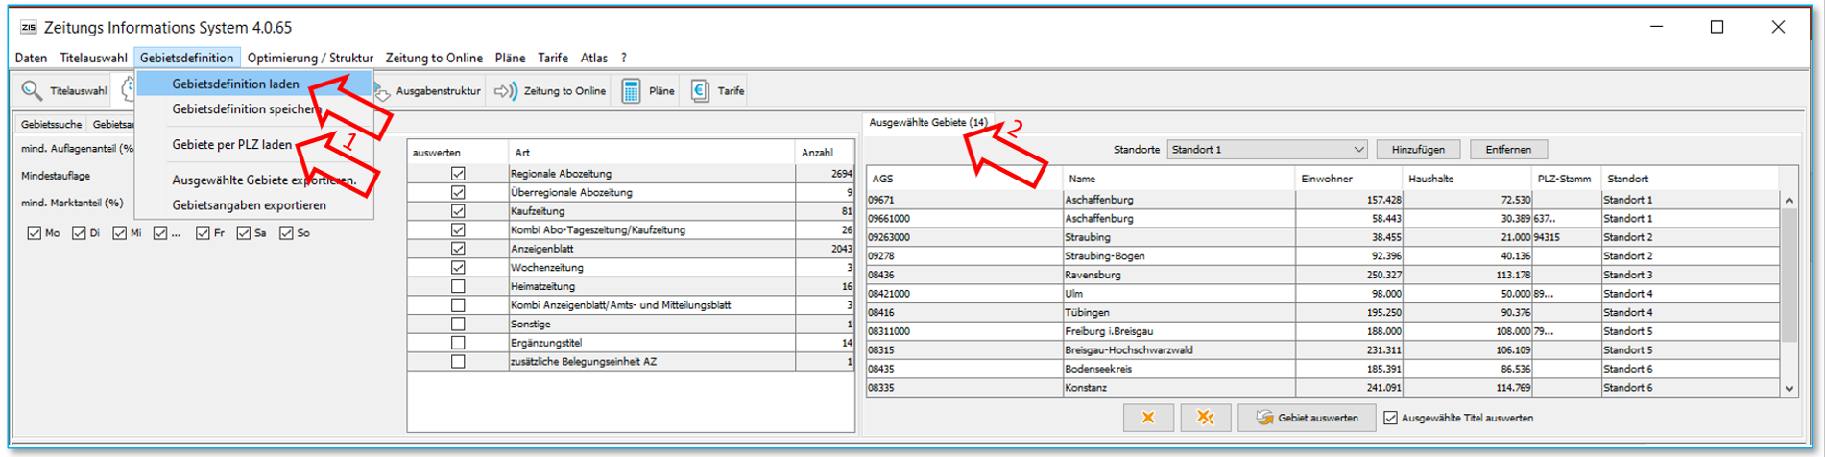The image size is (1825, 457).
Task: Click the table scrollbar down arrow
Action: (x=1789, y=389)
